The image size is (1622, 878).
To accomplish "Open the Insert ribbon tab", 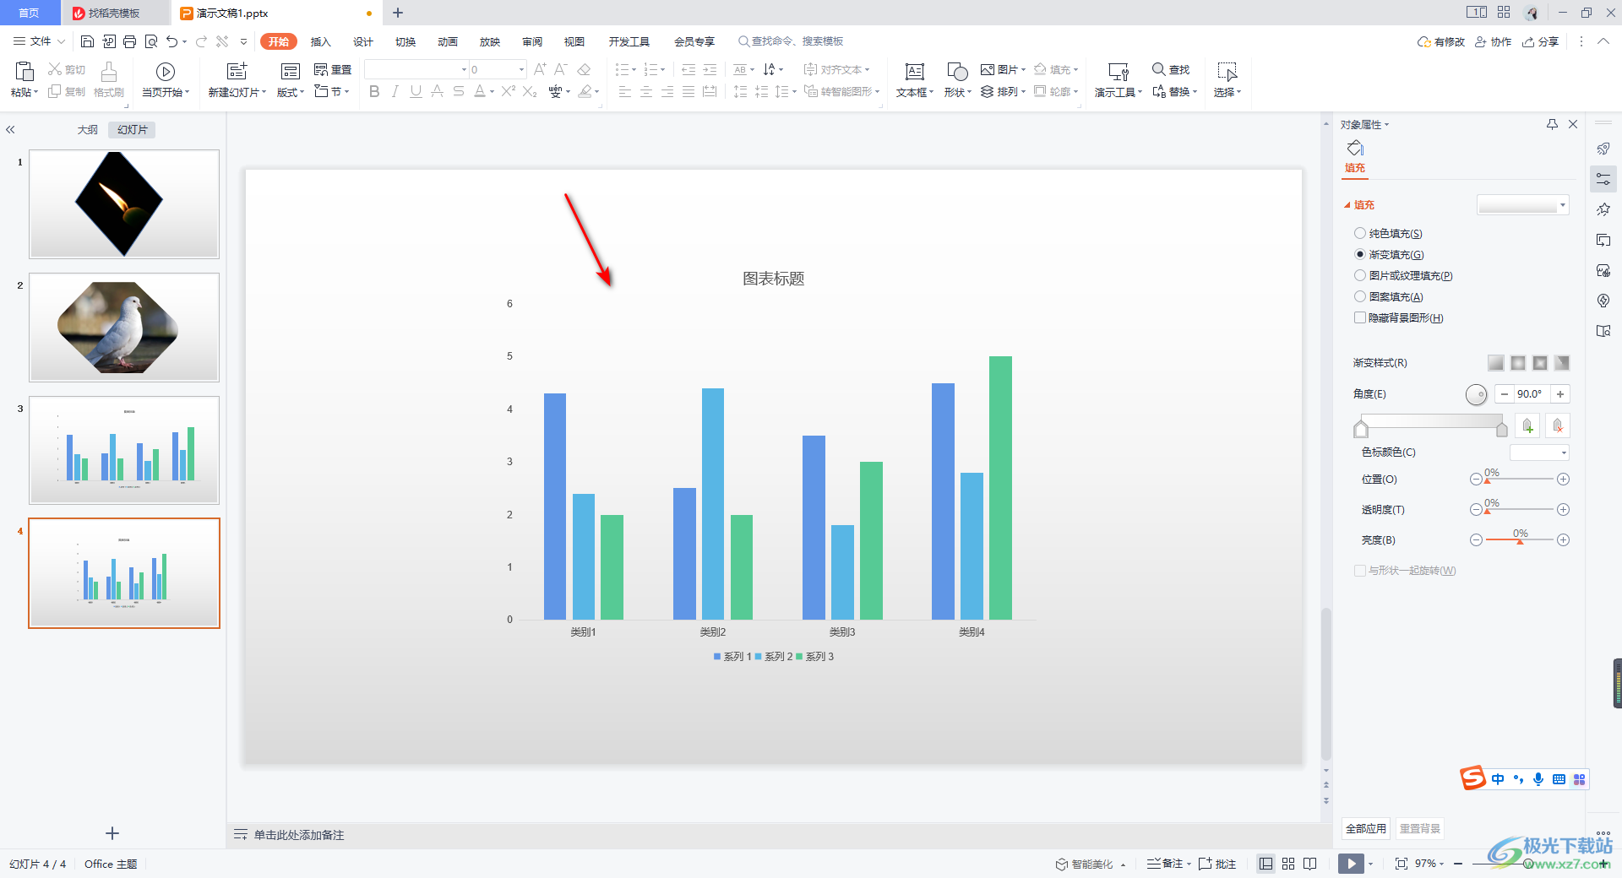I will [x=320, y=41].
